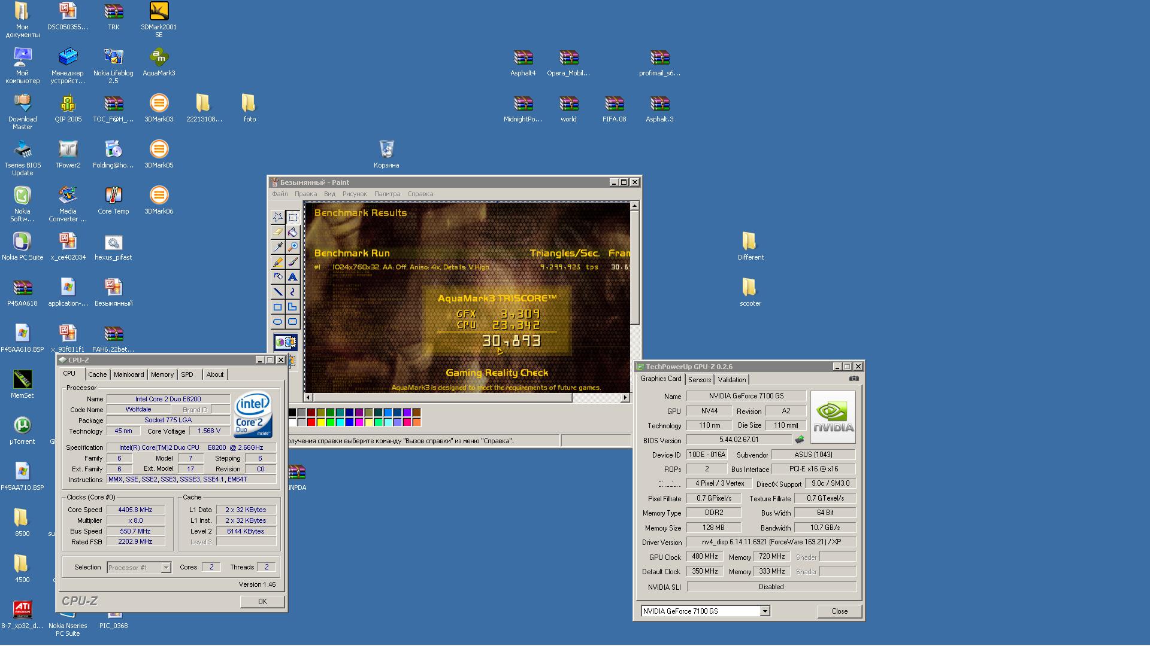The height and width of the screenshot is (646, 1150).
Task: Open the scooter folder on desktop
Action: [750, 292]
